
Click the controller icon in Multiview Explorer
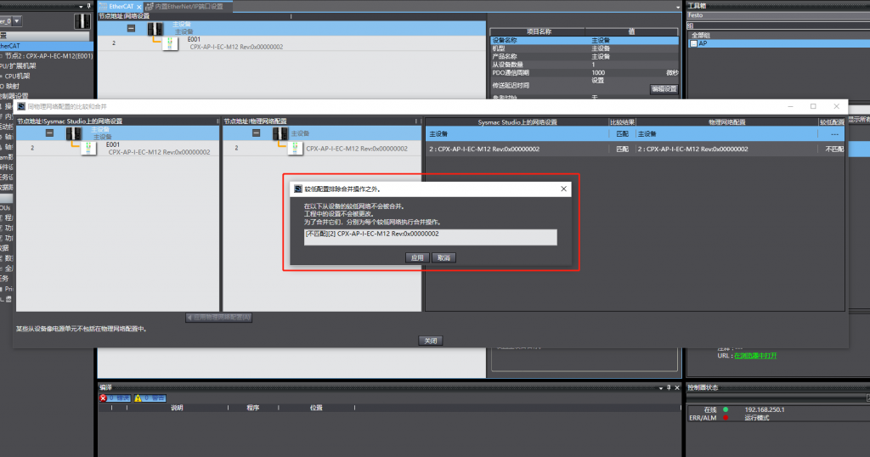click(82, 21)
